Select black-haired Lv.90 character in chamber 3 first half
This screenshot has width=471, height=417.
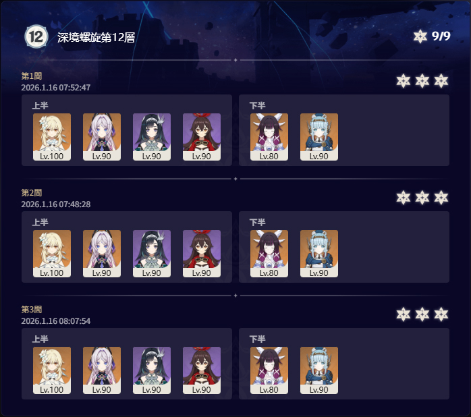tap(152, 370)
